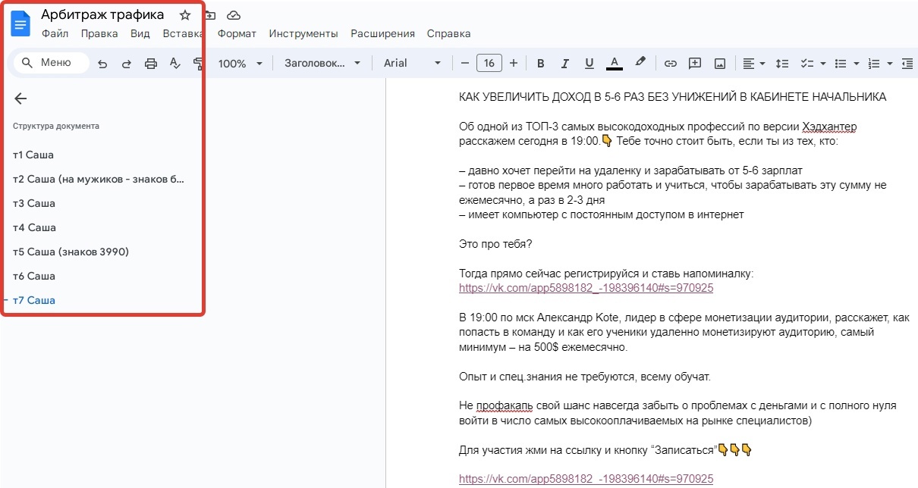The height and width of the screenshot is (488, 918).
Task: Click the print icon
Action: pos(151,64)
